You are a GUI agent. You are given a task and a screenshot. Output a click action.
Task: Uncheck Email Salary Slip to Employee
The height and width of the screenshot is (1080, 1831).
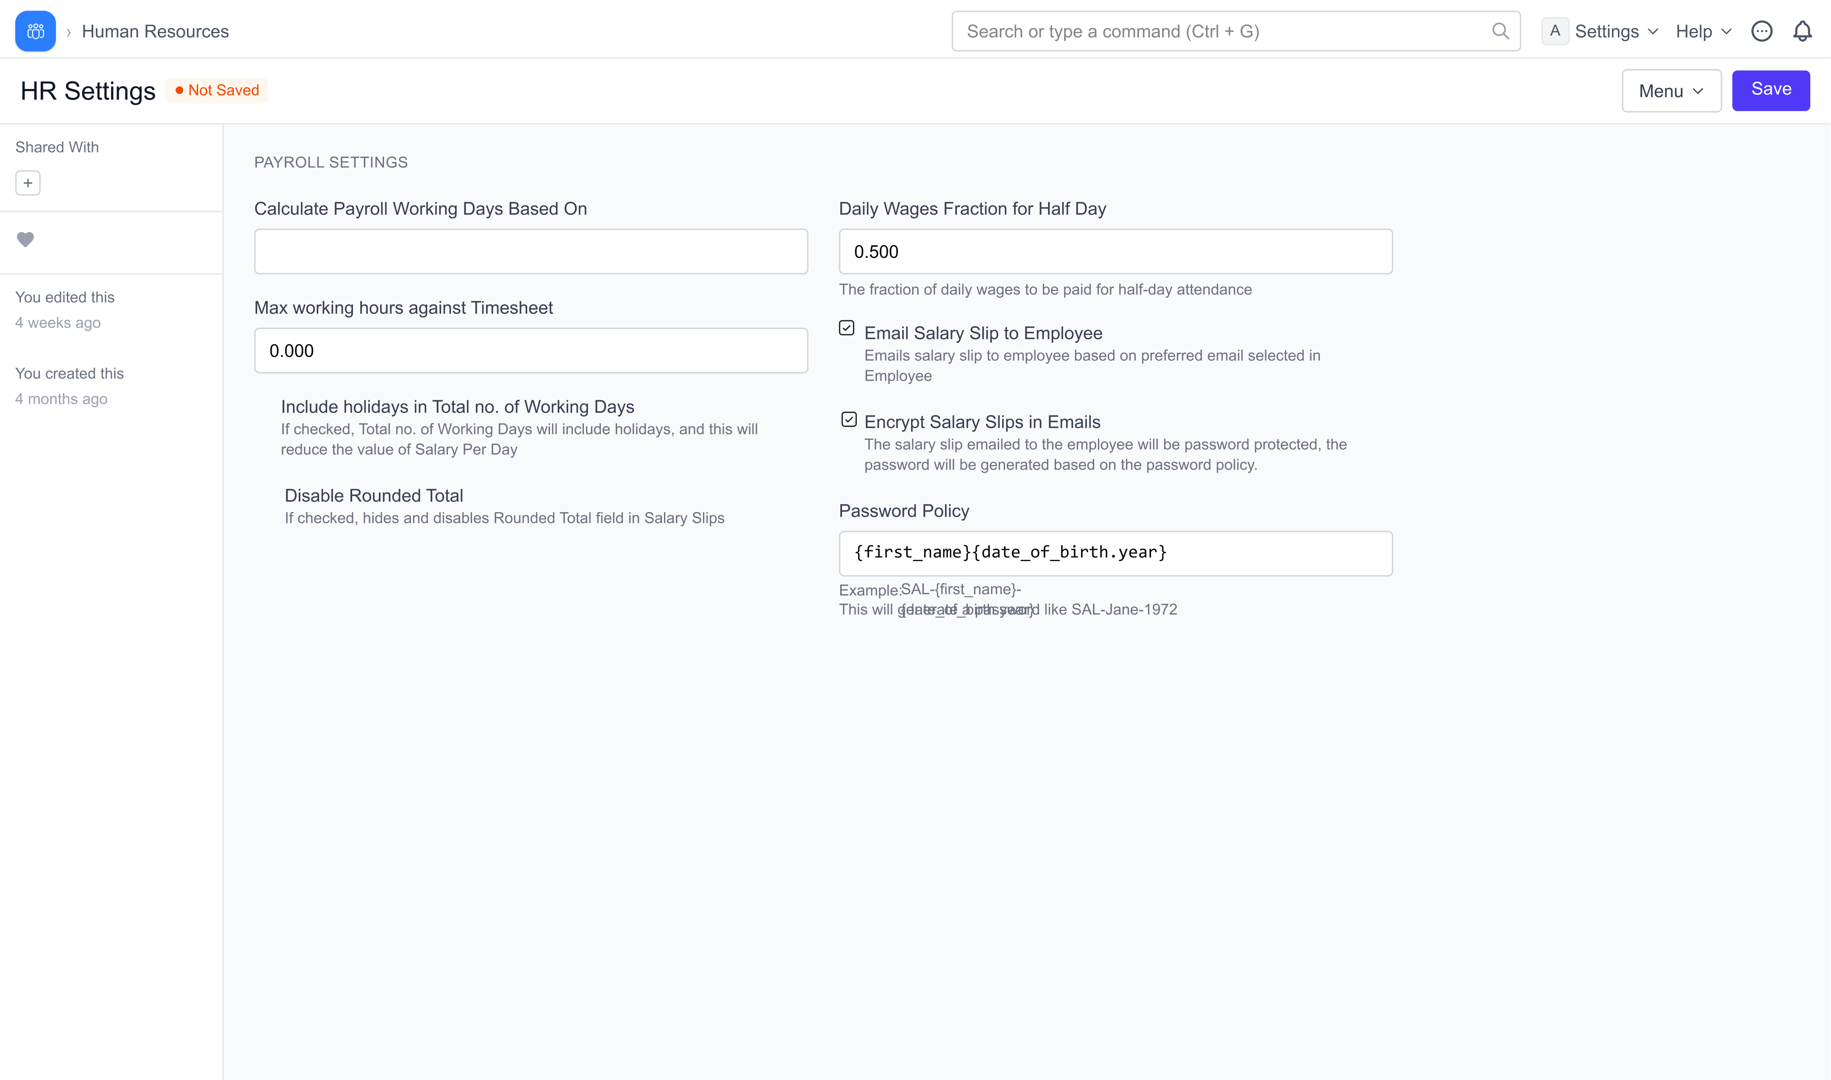(846, 328)
